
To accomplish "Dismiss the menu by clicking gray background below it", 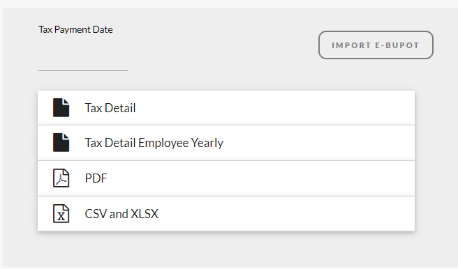I will [226, 249].
